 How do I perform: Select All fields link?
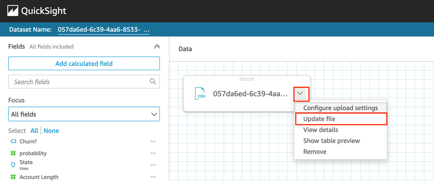pos(34,131)
